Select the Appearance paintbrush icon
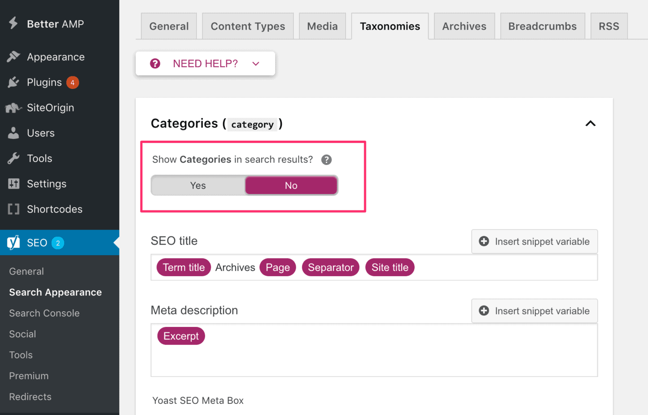The width and height of the screenshot is (648, 415). coord(13,57)
